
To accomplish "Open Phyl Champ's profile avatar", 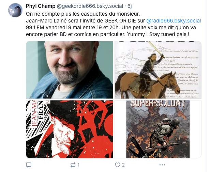I will point(15,10).
